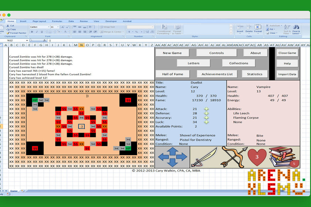Toggle Italic formatting

(x=37, y=32)
